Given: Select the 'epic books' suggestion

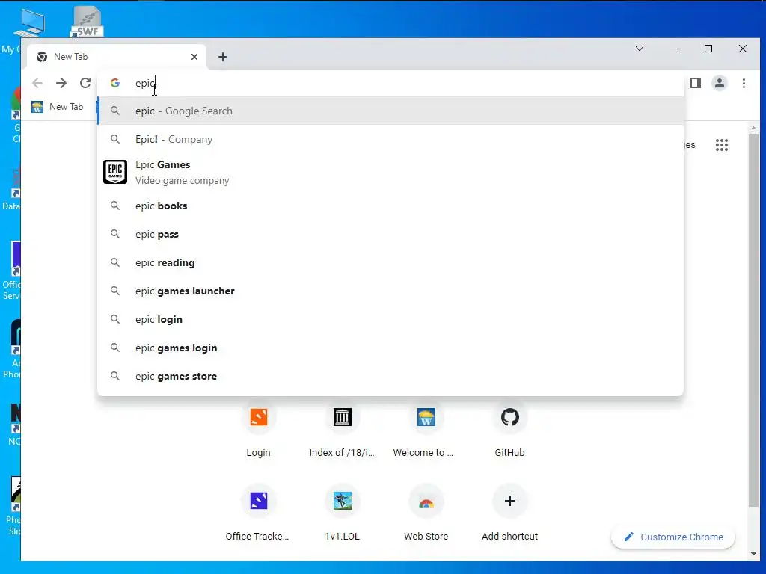Looking at the screenshot, I should pos(390,206).
